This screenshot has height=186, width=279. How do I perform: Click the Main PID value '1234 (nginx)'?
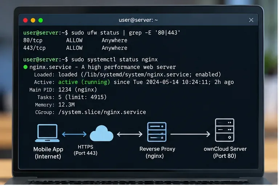coord(78,89)
